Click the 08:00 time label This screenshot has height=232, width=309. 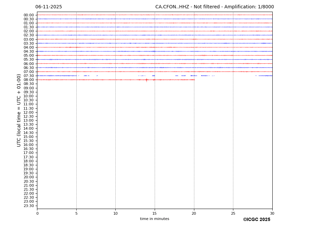click(x=29, y=80)
